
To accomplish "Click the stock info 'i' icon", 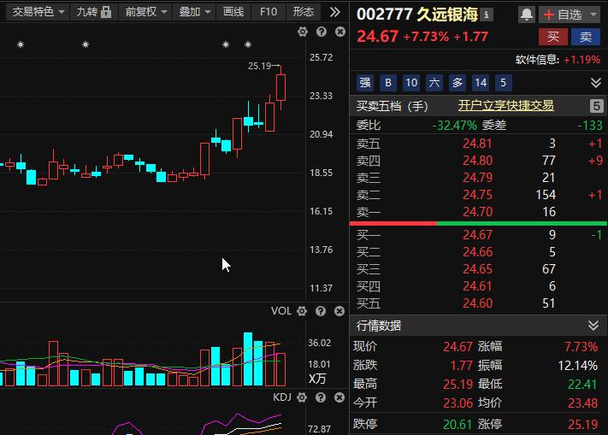I will click(x=487, y=15).
